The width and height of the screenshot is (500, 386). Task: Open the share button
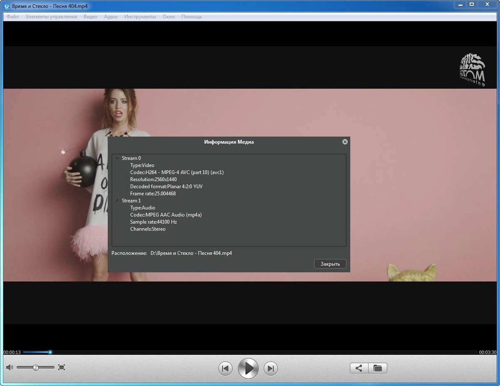[359, 368]
